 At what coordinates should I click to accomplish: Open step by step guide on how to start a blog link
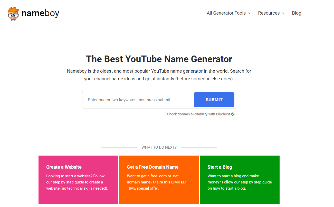240,185
